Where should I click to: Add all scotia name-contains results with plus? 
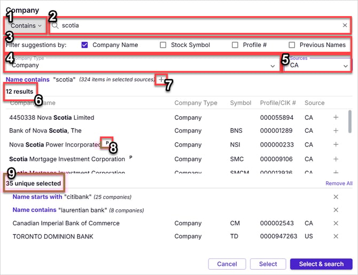tap(161, 80)
